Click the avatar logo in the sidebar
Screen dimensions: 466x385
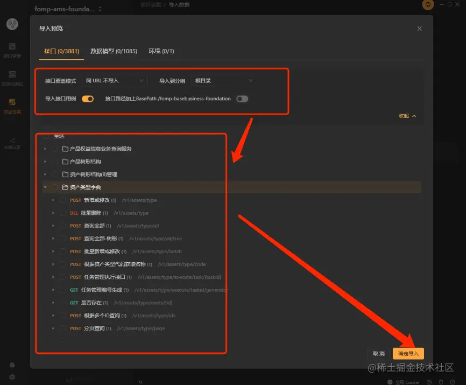click(x=12, y=24)
